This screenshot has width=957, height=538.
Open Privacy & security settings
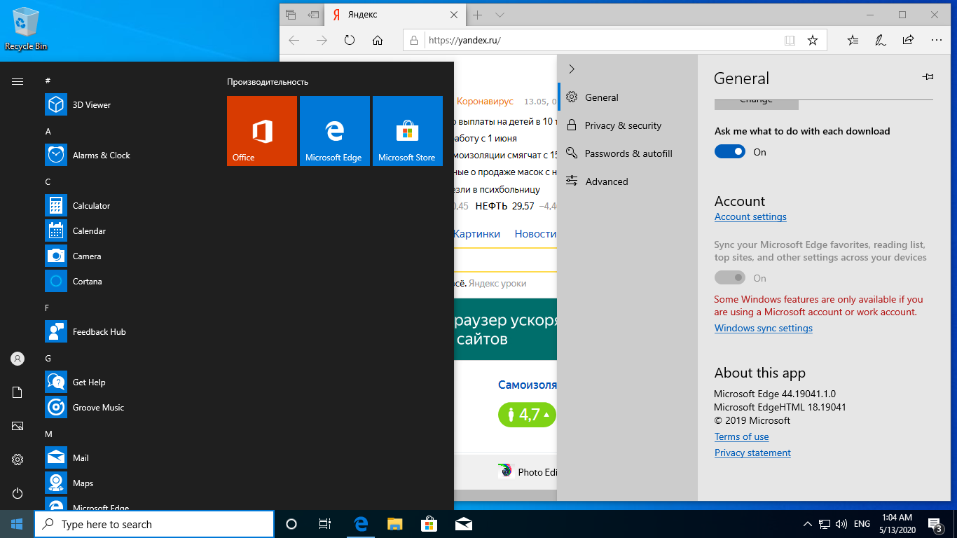628,125
